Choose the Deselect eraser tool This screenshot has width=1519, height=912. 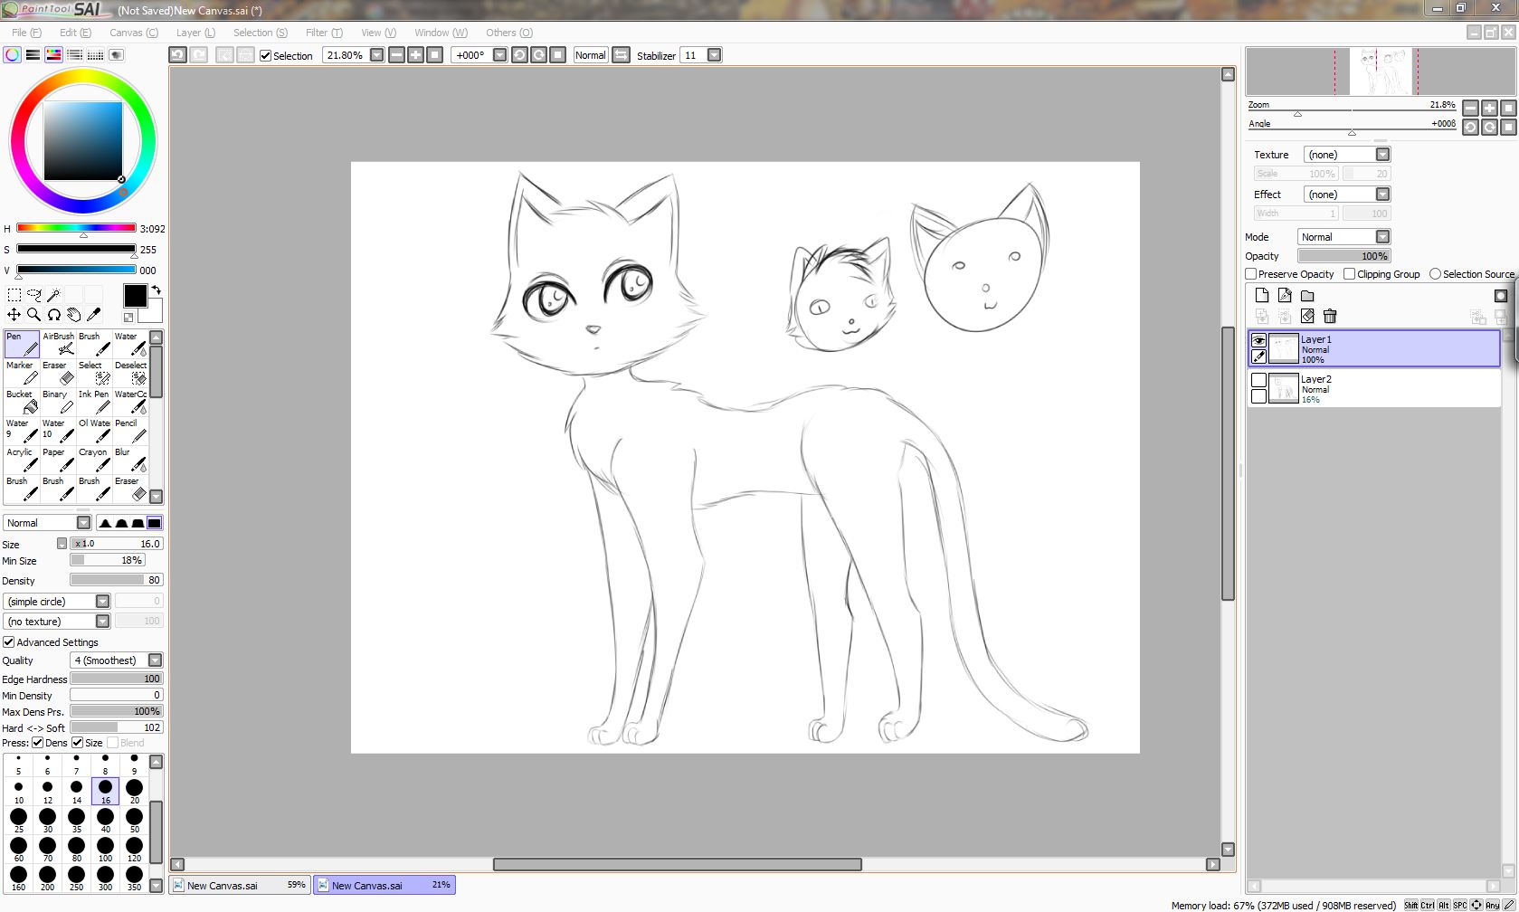(130, 373)
